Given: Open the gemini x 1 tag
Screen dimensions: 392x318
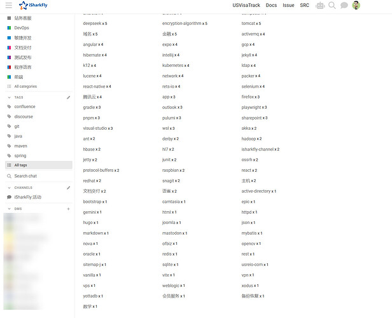Looking at the screenshot, I should 92,212.
